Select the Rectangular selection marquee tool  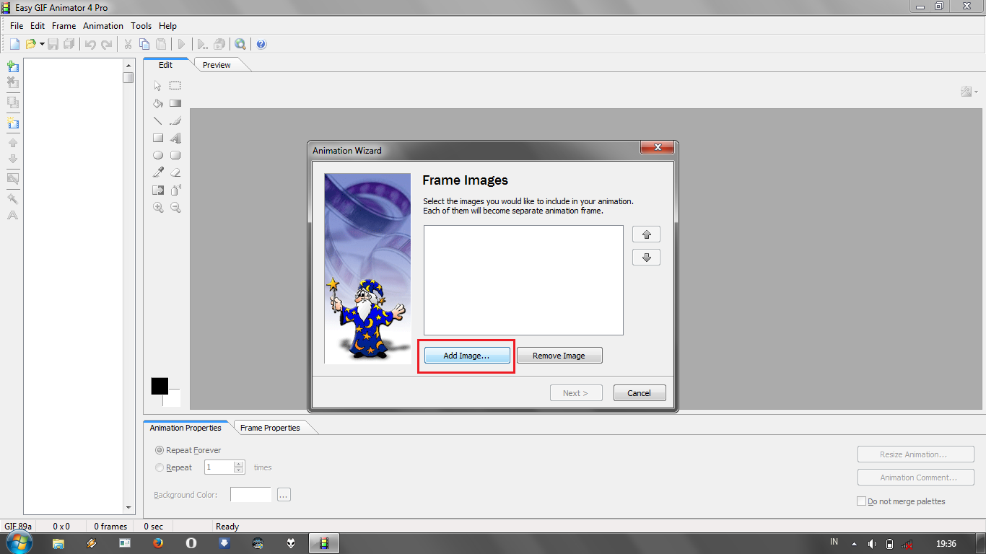tap(175, 86)
